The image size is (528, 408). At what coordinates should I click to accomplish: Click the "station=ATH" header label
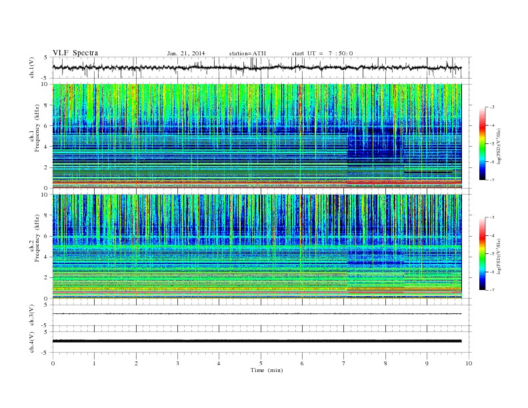[247, 53]
